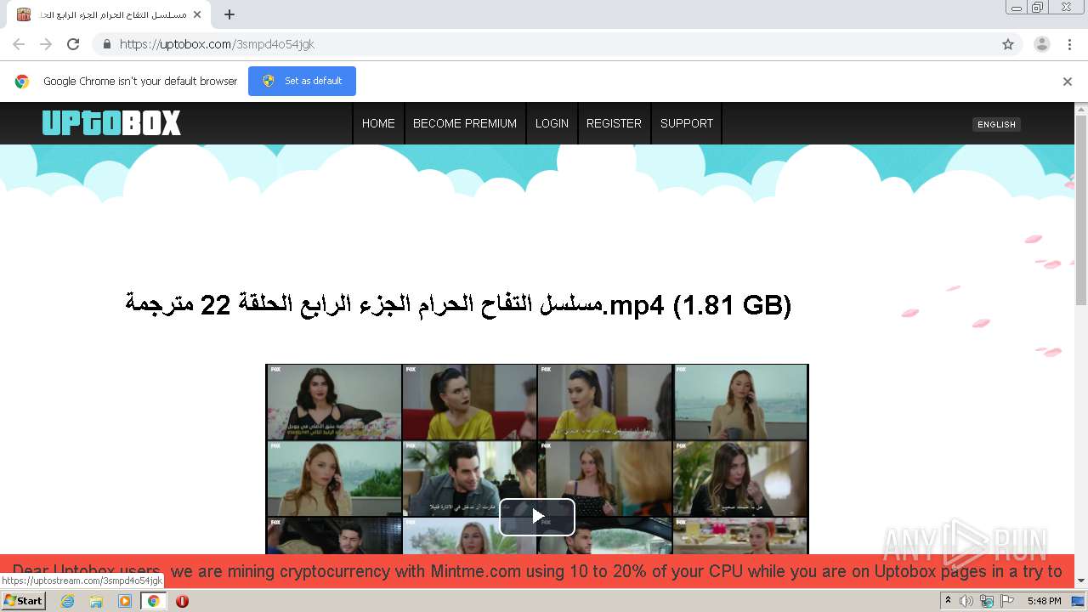The height and width of the screenshot is (612, 1088).
Task: Click the browser back arrow
Action: (x=19, y=44)
